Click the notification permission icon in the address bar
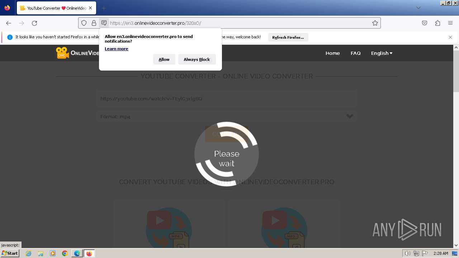Image resolution: width=459 pixels, height=258 pixels. point(104,23)
